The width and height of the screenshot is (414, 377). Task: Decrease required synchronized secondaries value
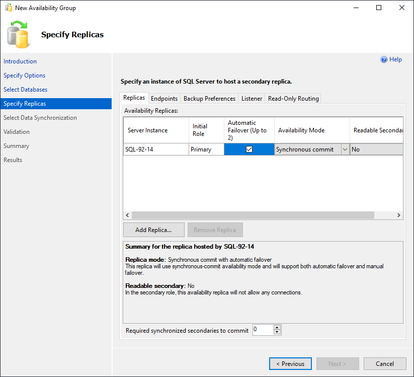[277, 332]
